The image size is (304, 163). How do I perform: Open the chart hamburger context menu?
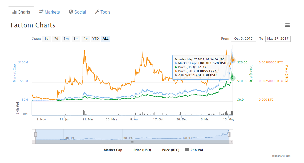tap(287, 25)
